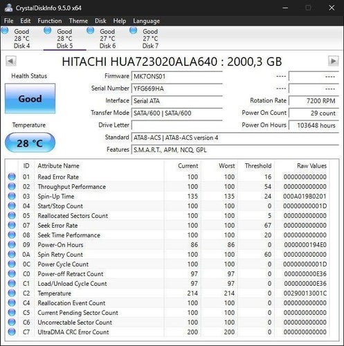Minimize the CrystalDiskInfo window
The height and width of the screenshot is (346, 344).
pyautogui.click(x=285, y=8)
